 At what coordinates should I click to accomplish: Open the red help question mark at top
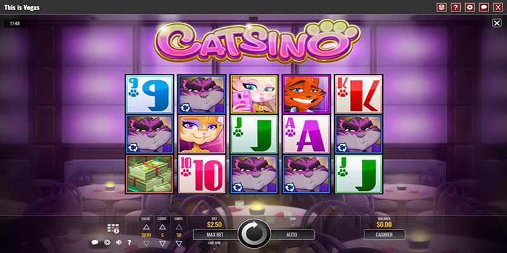(456, 7)
